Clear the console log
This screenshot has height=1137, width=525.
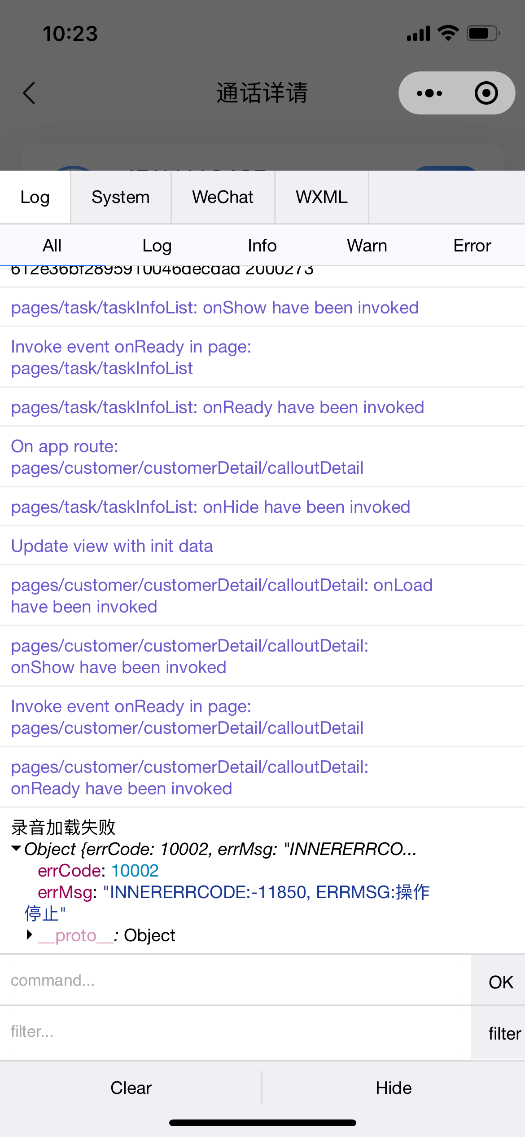[x=131, y=1088]
